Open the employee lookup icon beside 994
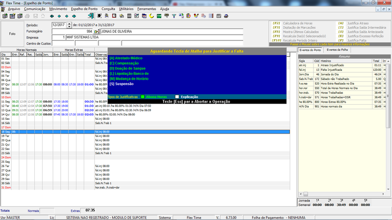Image resolution: width=392 pixels, height=220 pixels. coord(97,31)
